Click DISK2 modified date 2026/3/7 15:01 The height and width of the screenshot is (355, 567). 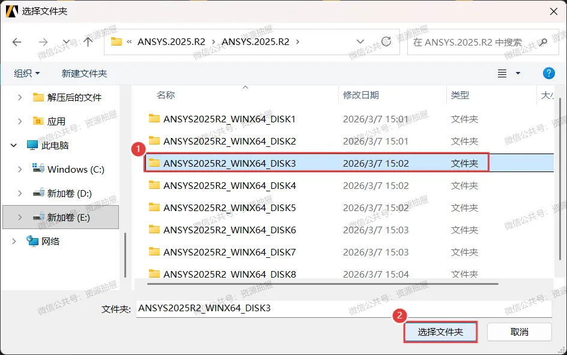point(376,141)
